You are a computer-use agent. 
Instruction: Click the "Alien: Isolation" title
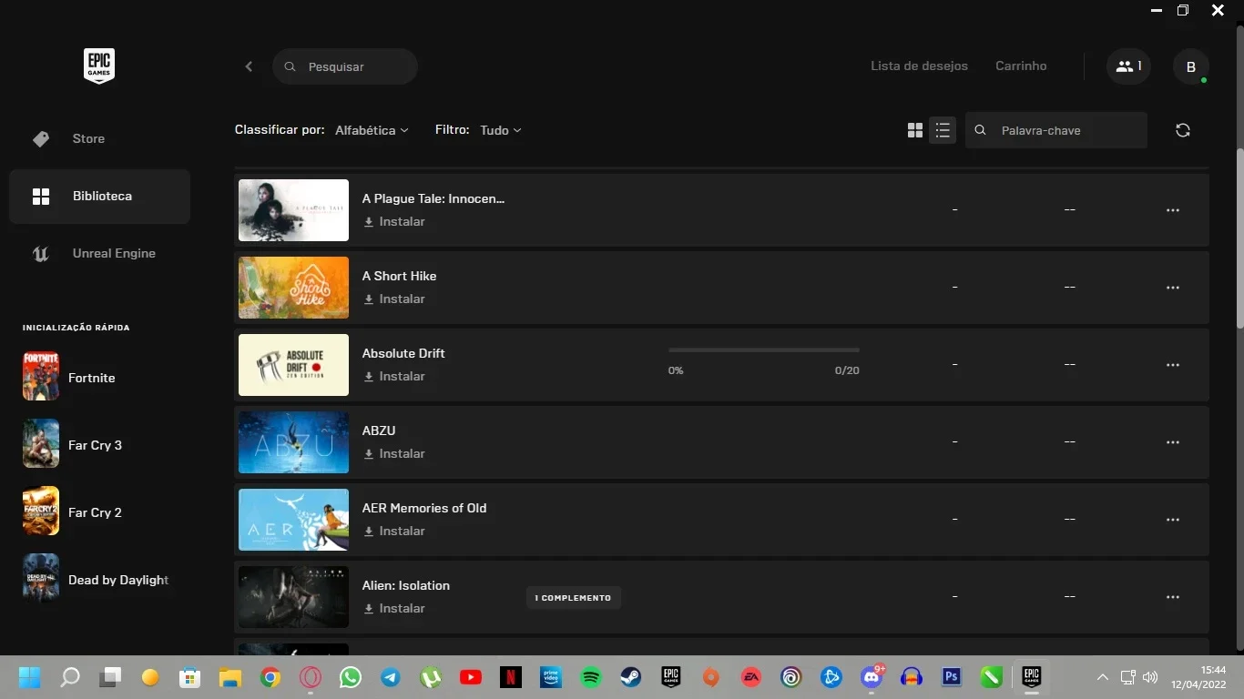pyautogui.click(x=406, y=585)
